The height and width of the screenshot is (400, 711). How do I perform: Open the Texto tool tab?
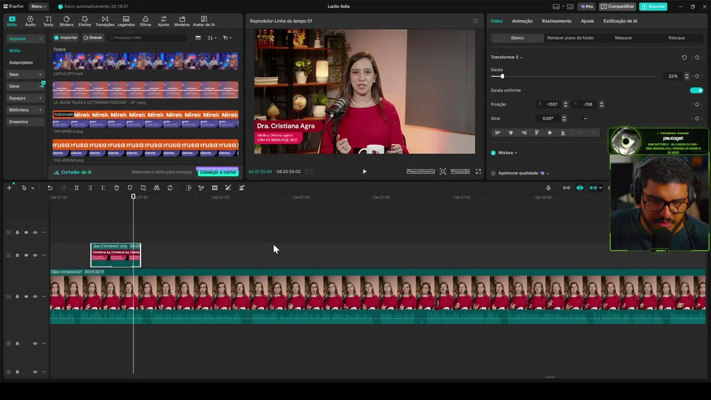click(x=48, y=21)
